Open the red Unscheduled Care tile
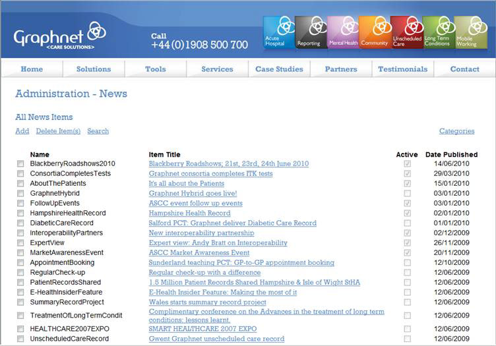 [x=406, y=32]
